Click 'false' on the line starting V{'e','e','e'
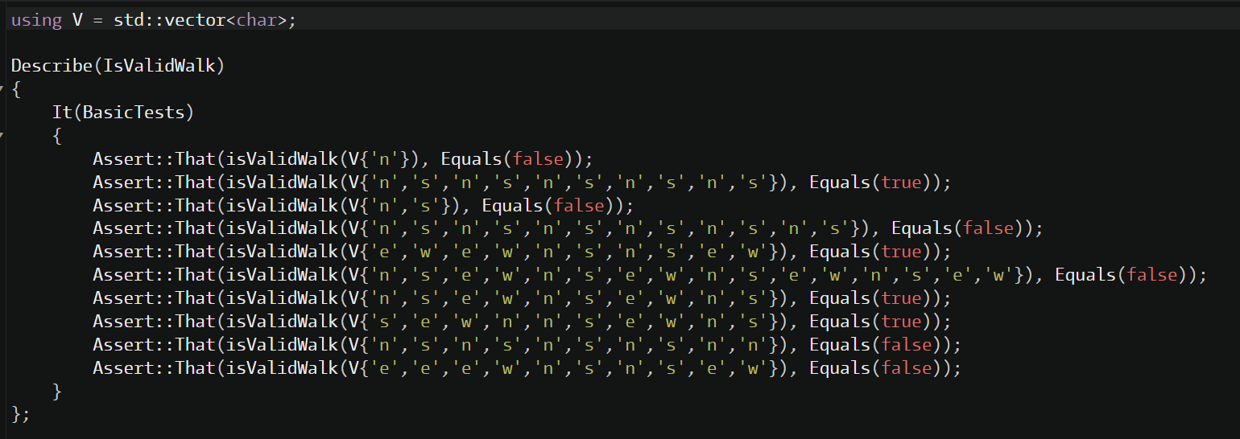 tap(906, 369)
